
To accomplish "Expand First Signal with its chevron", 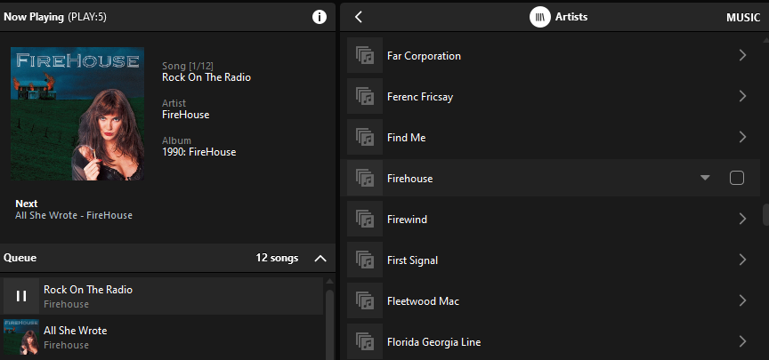I will (x=742, y=260).
